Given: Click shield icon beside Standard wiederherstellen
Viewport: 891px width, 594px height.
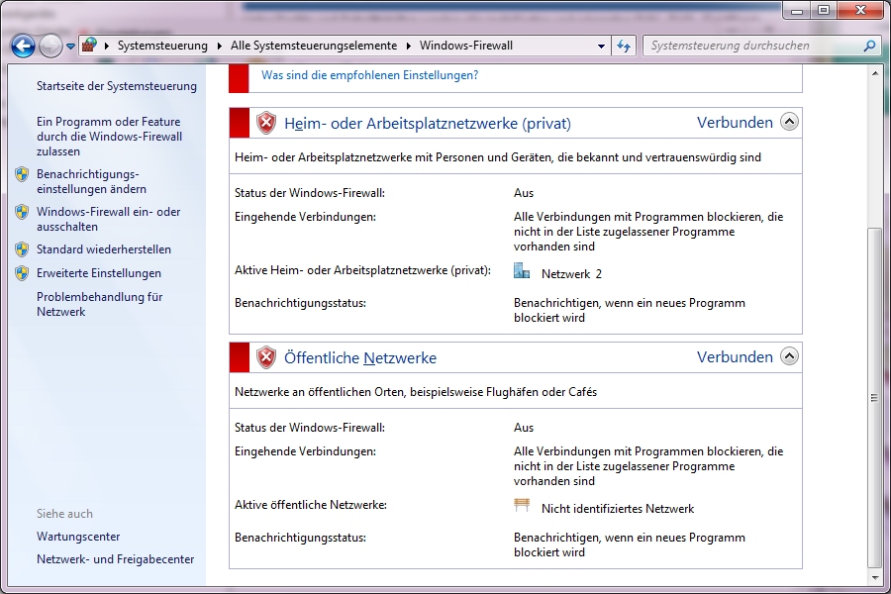Looking at the screenshot, I should 22,249.
